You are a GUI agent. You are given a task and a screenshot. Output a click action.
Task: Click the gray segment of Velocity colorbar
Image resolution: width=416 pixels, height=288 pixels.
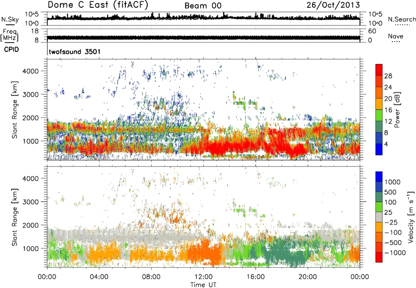pos(379,217)
